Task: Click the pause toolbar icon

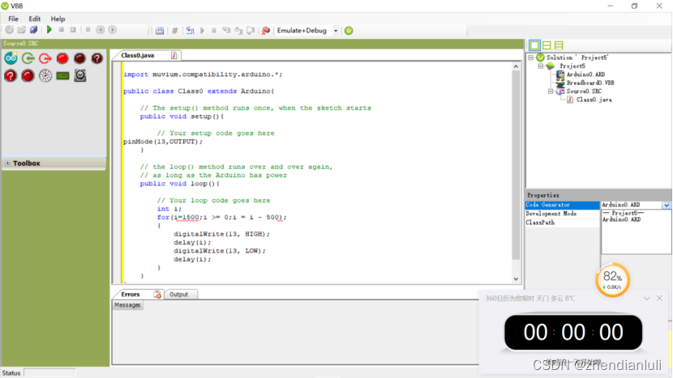Action: (x=88, y=30)
